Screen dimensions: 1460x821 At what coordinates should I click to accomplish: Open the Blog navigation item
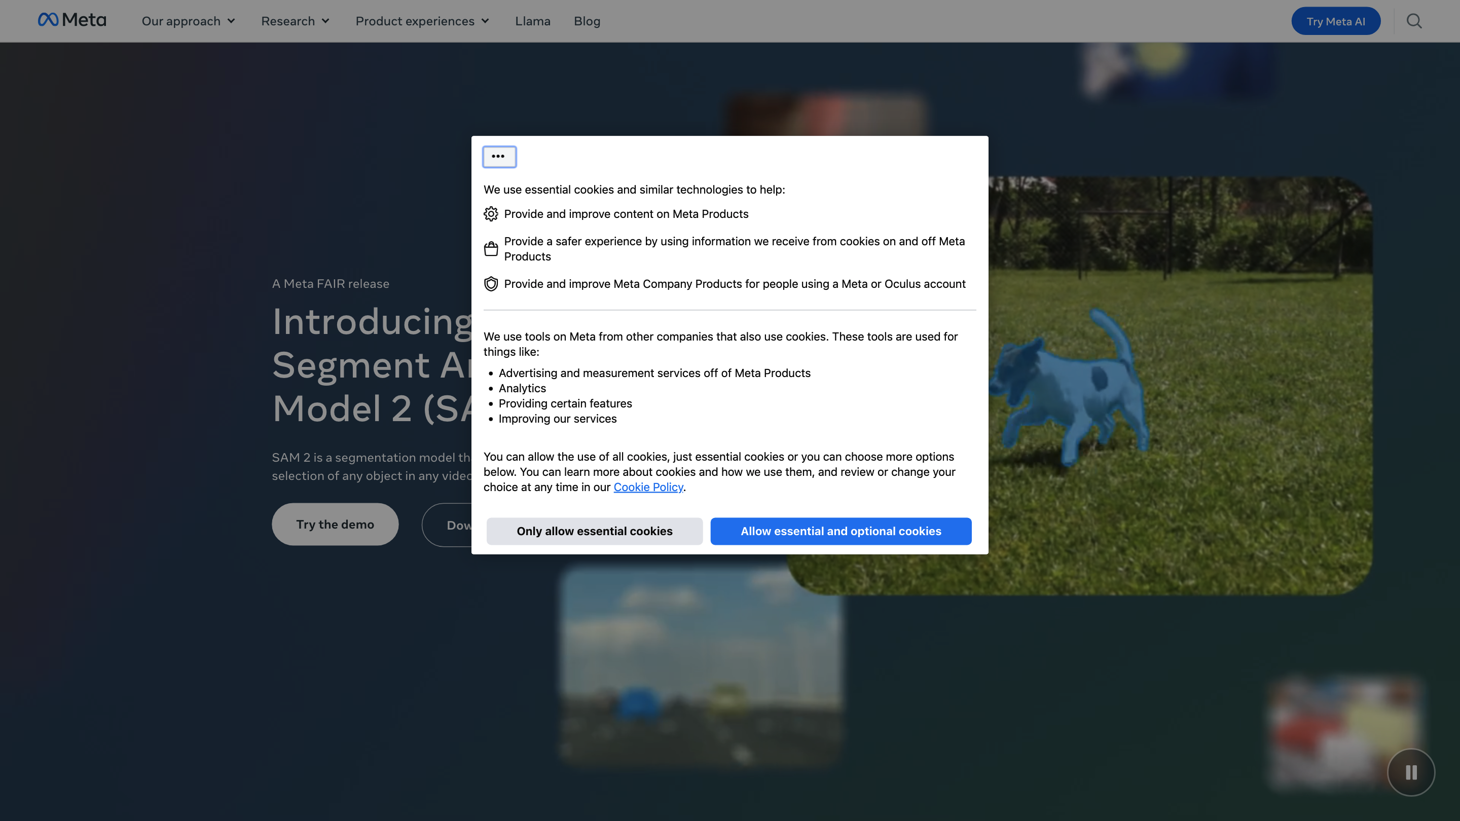(x=587, y=21)
